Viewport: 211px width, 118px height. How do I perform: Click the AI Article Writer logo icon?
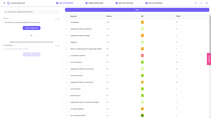tap(8, 3)
